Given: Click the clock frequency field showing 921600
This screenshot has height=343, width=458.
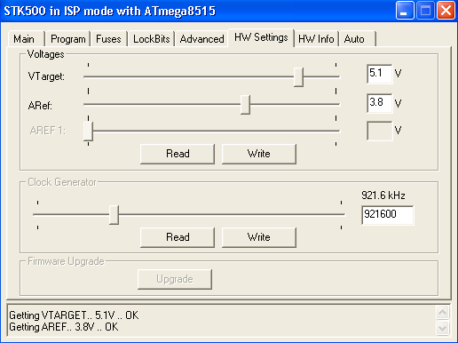Looking at the screenshot, I should click(388, 215).
